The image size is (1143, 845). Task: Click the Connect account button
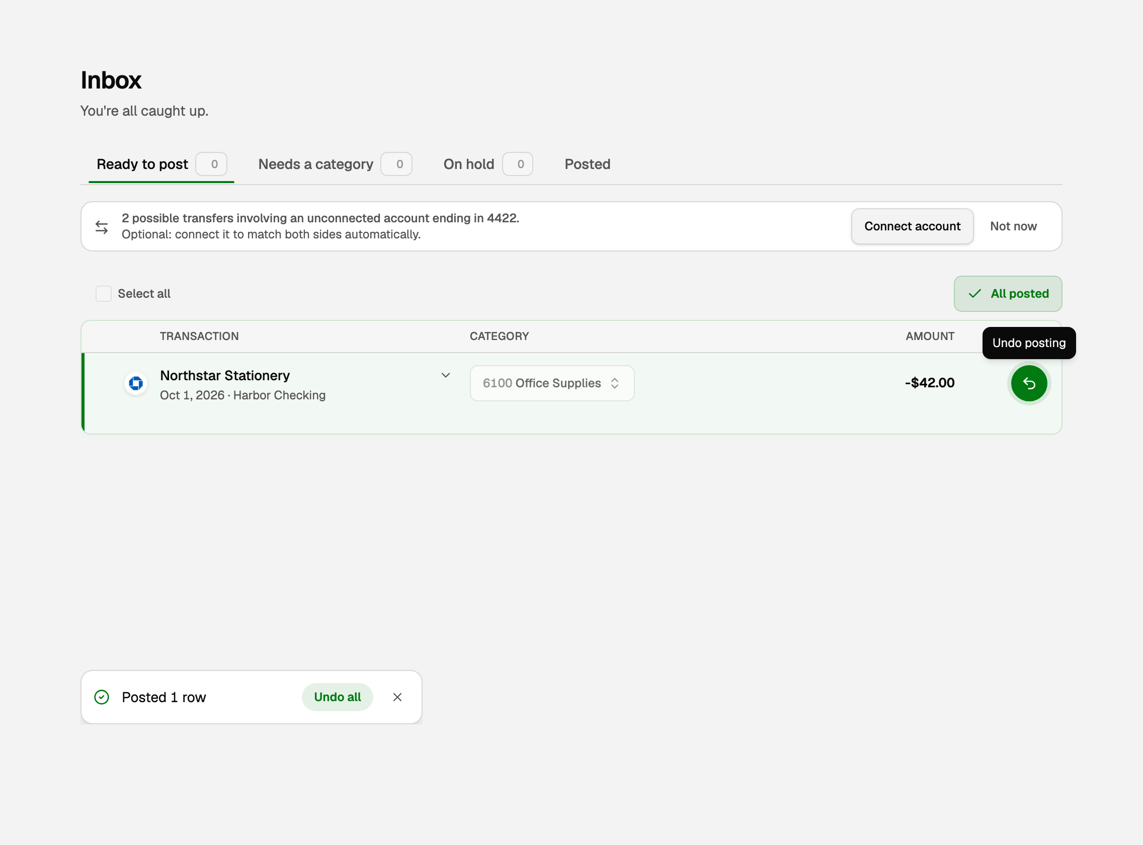click(x=912, y=226)
